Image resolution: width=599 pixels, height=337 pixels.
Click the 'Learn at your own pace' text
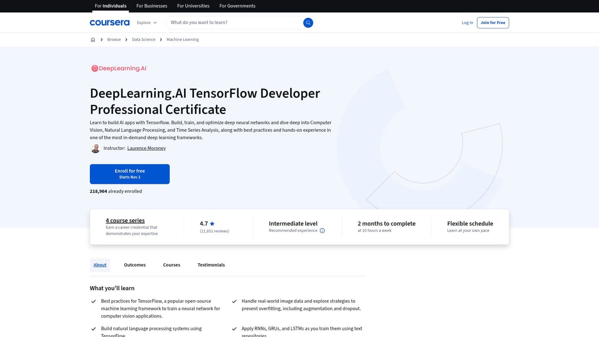[468, 231]
